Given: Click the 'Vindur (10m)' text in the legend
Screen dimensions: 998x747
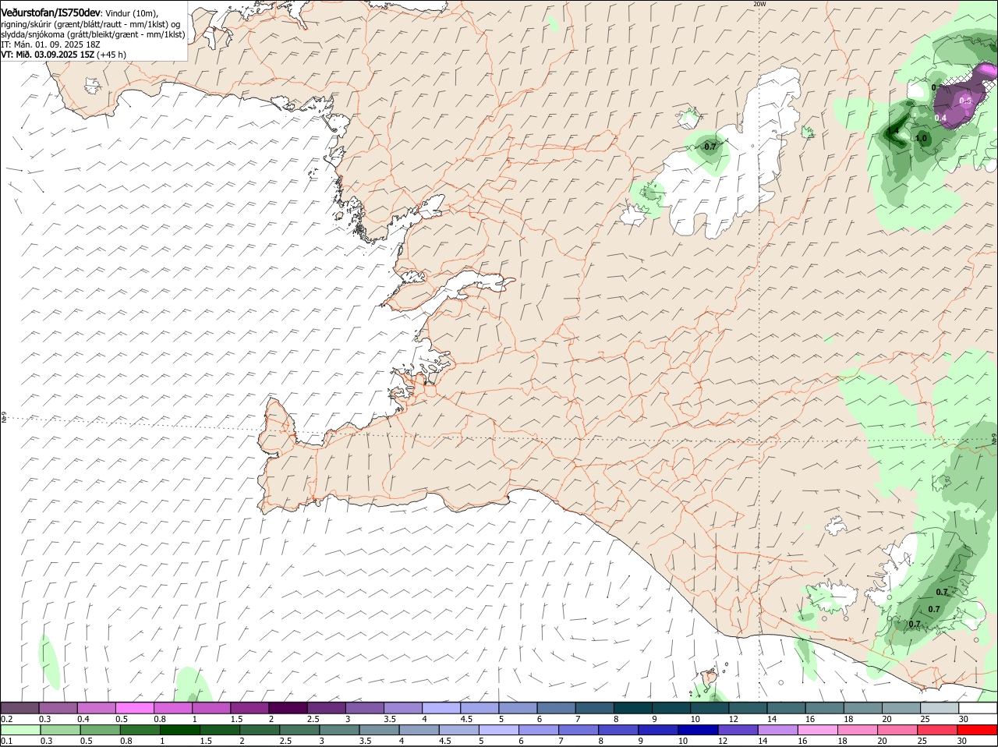Looking at the screenshot, I should [132, 14].
